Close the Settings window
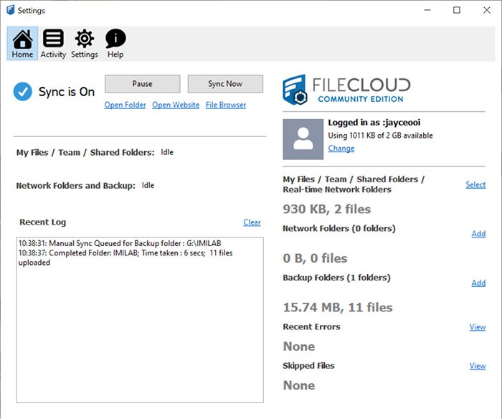502x419 pixels. tap(487, 10)
